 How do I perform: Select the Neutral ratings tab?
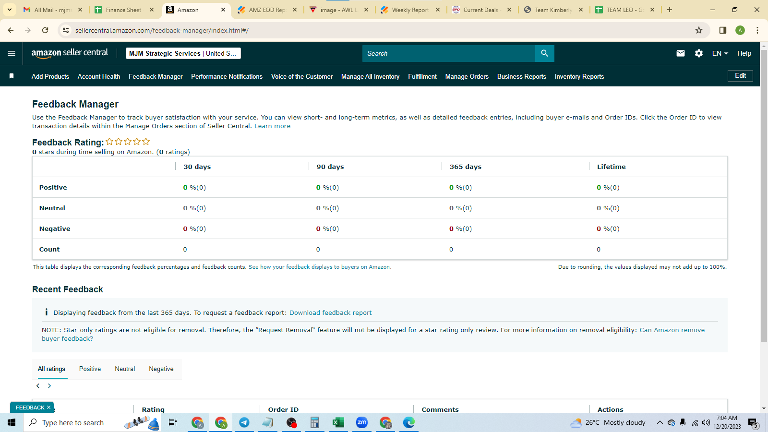click(125, 369)
